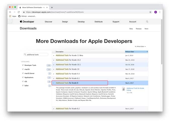170x122 pixels.
Task: Open the purple profile avatar
Action: [156, 12]
